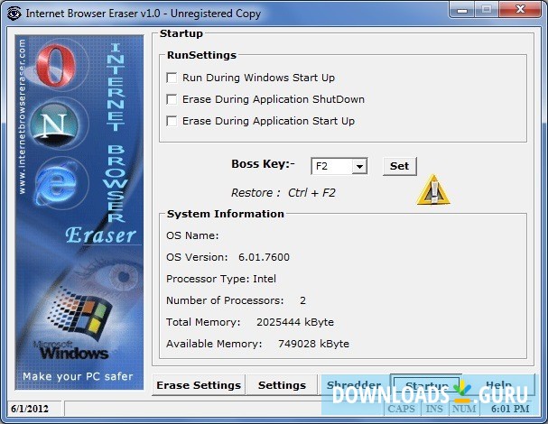
Task: Click the INS indicator in status bar
Action: [434, 409]
